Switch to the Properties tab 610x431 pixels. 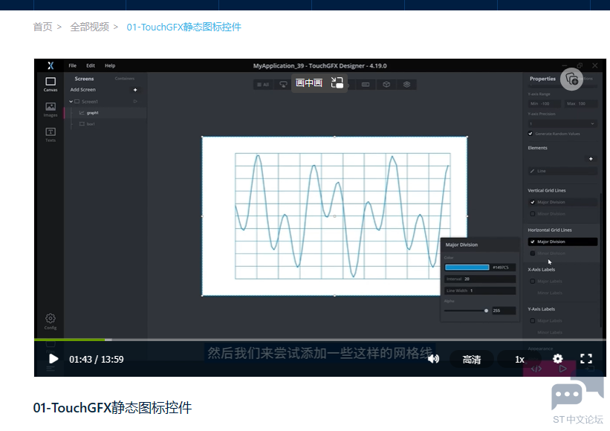(542, 79)
